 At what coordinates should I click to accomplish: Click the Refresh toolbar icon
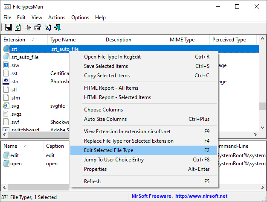pos(18,27)
